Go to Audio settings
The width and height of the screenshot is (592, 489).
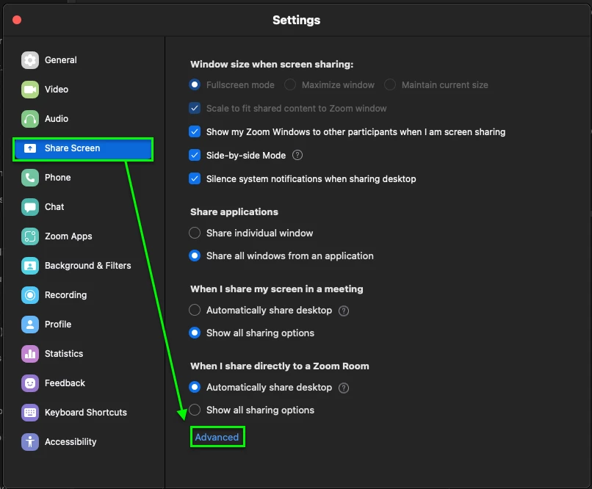pos(83,119)
